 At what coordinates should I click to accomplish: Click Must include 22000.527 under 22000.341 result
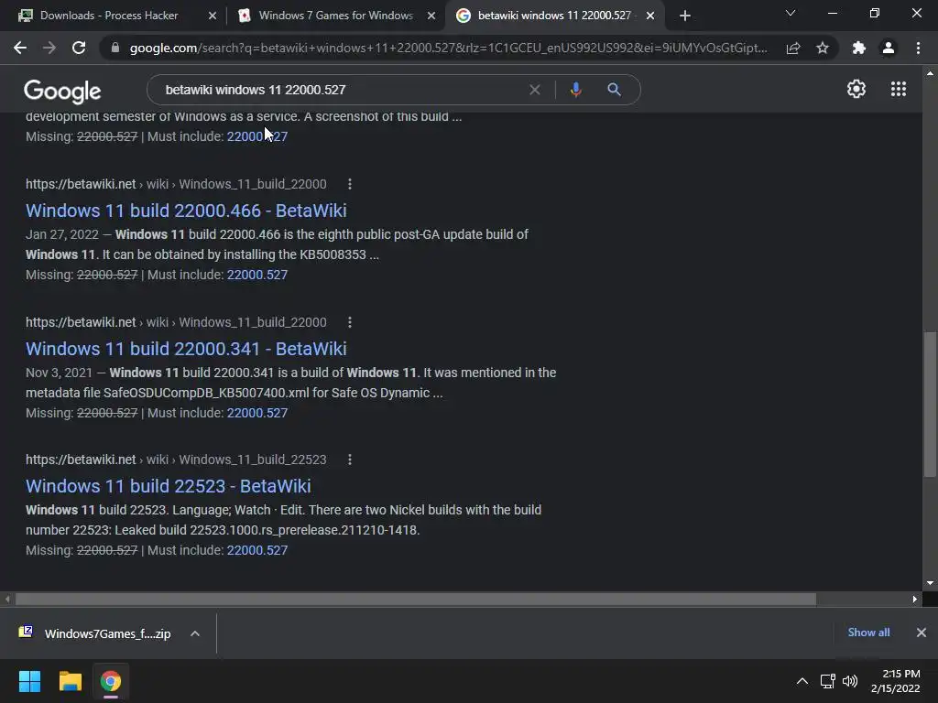pyautogui.click(x=257, y=413)
